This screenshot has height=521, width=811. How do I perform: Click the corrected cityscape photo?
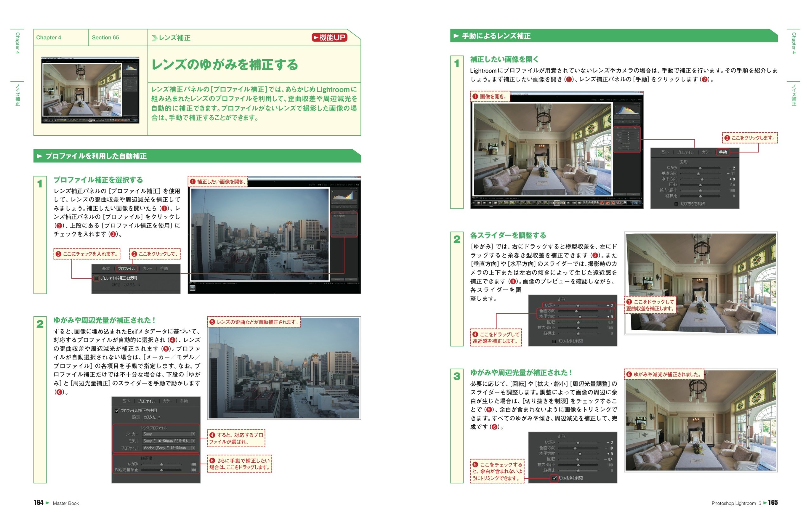[284, 368]
